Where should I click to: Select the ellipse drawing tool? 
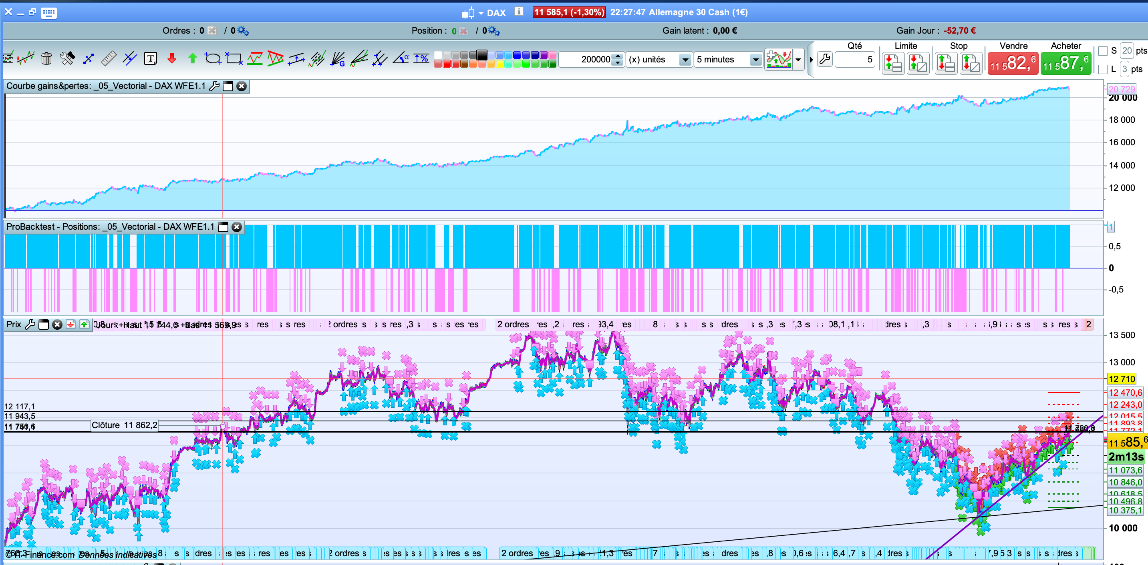(x=213, y=59)
